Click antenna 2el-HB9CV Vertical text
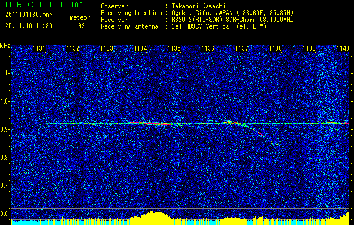This screenshot has height=225, width=354. 219,26
